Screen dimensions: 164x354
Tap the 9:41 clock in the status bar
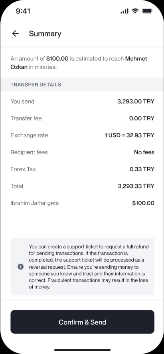pyautogui.click(x=23, y=11)
